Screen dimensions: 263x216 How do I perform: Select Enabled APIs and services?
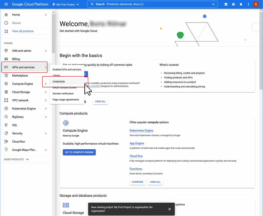point(67,70)
